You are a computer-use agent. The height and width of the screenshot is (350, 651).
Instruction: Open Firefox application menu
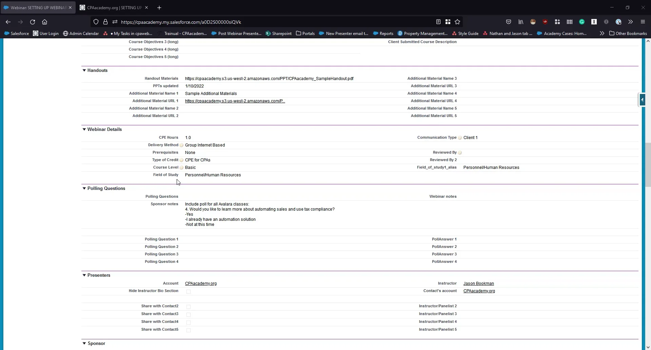[x=643, y=22]
